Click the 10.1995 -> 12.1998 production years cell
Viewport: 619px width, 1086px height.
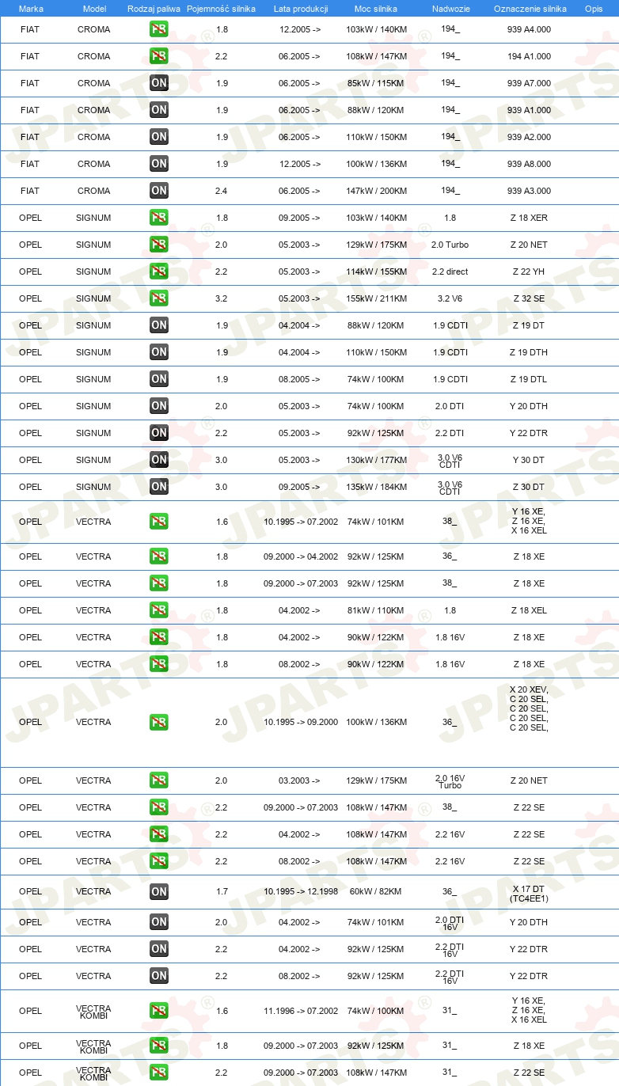pos(301,891)
